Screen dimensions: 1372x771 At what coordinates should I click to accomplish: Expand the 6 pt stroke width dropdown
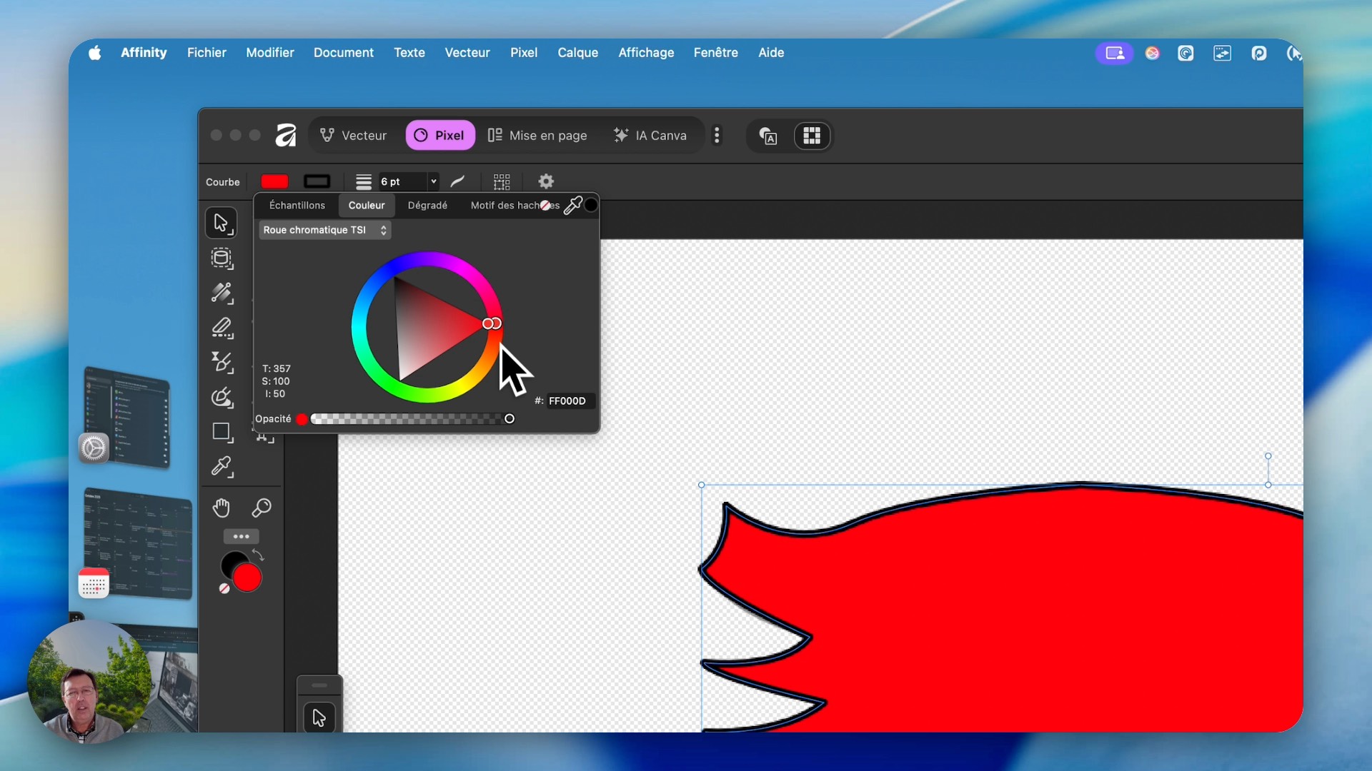(433, 181)
